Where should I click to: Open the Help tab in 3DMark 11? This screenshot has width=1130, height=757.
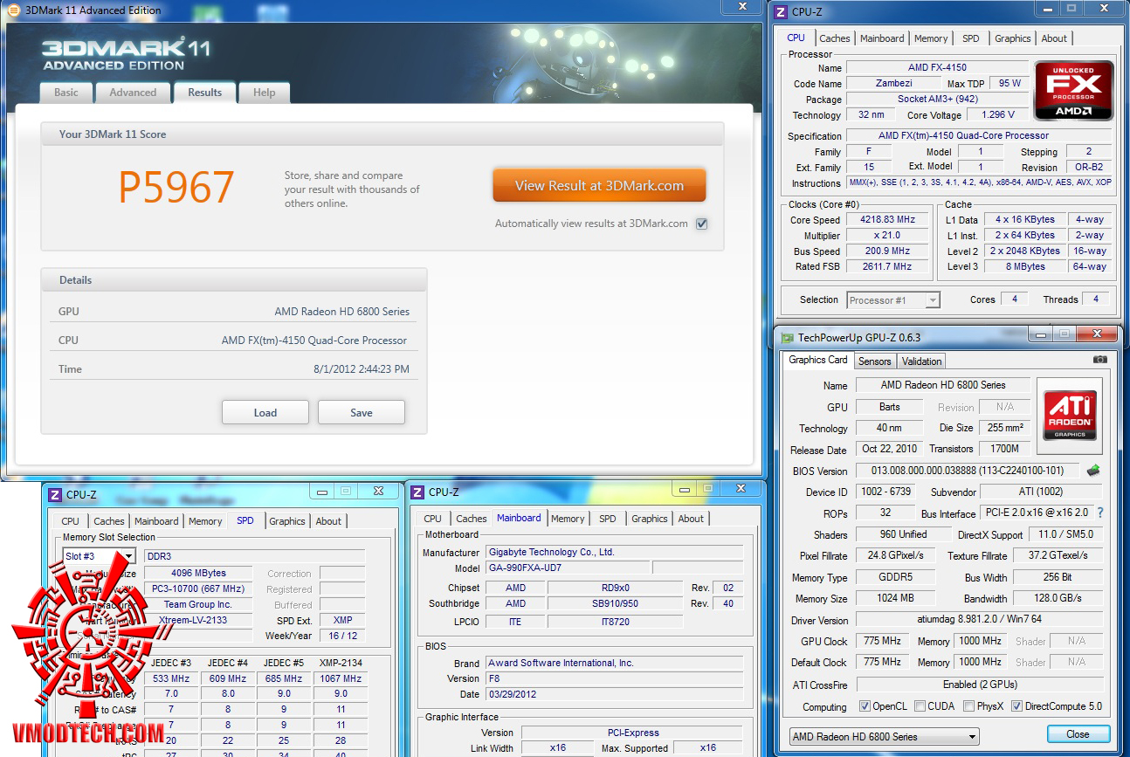(265, 93)
